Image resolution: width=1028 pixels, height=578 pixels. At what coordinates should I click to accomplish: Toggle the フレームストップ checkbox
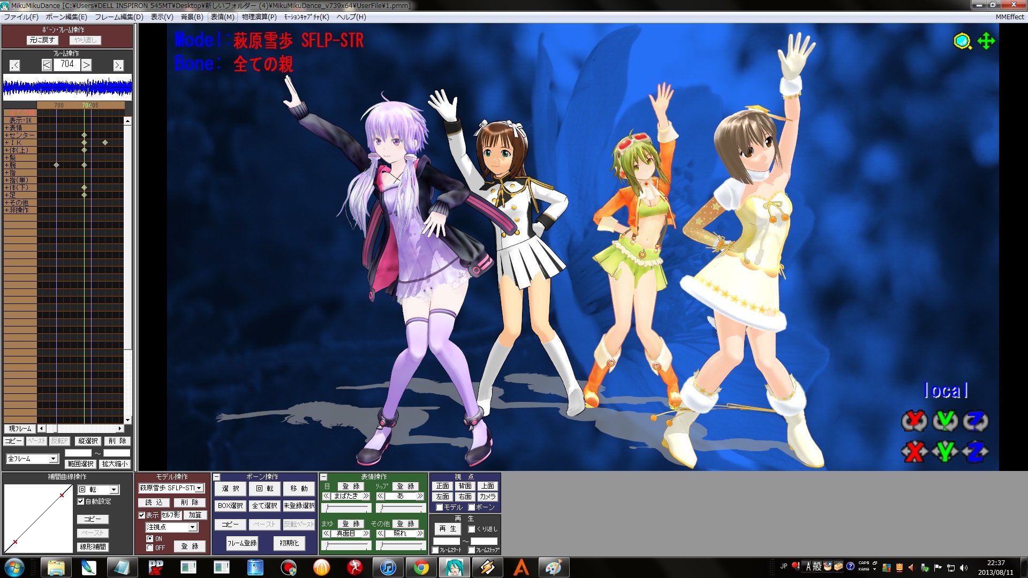click(x=472, y=550)
